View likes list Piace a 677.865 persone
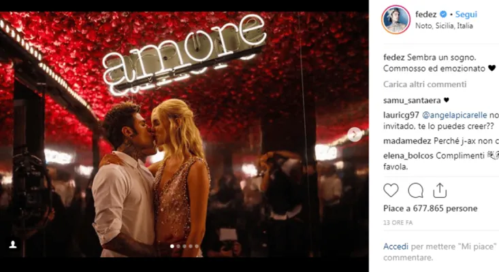The height and width of the screenshot is (272, 499). click(430, 209)
